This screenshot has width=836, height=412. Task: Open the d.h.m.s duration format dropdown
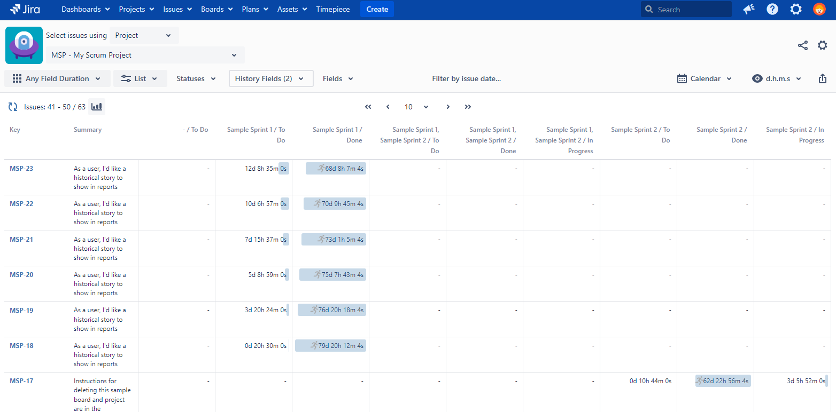click(x=777, y=78)
